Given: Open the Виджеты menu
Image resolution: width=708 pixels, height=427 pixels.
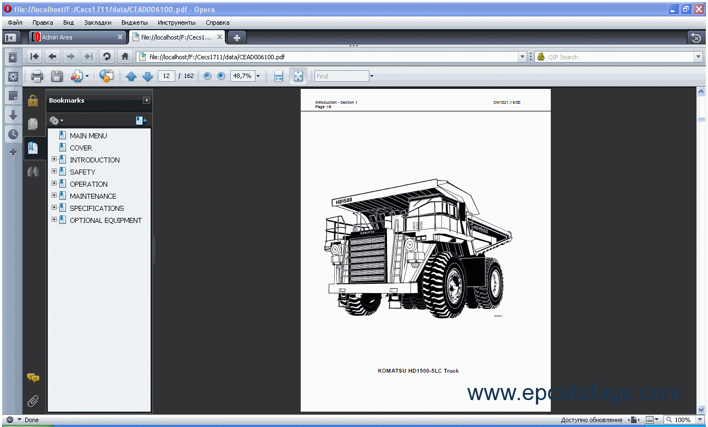Looking at the screenshot, I should click(135, 23).
